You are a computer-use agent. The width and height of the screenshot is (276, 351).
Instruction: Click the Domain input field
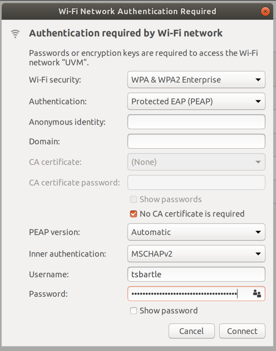coord(196,141)
